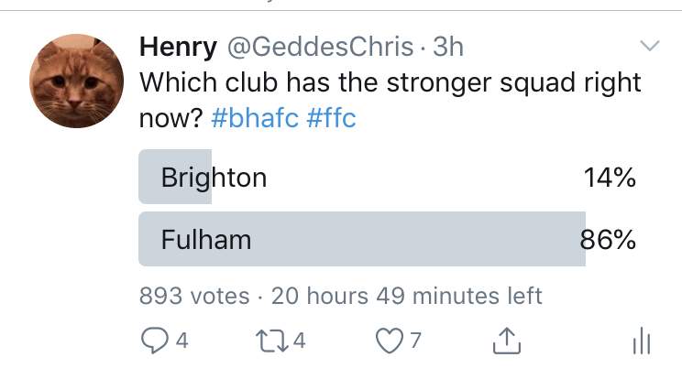Open the #bhafc hashtag link
682x368 pixels.
point(255,118)
